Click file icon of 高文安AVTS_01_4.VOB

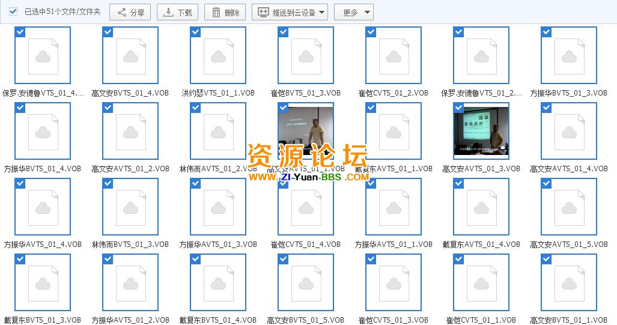(569, 131)
